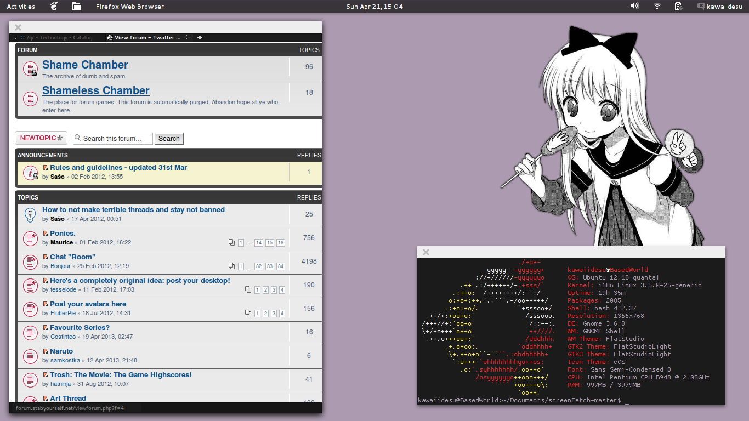
Task: Open a new browser tab with plus icon
Action: pyautogui.click(x=200, y=38)
